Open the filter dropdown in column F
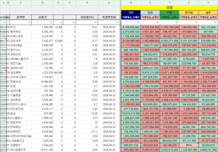Screen dimensions: 218x152 coord(74,22)
